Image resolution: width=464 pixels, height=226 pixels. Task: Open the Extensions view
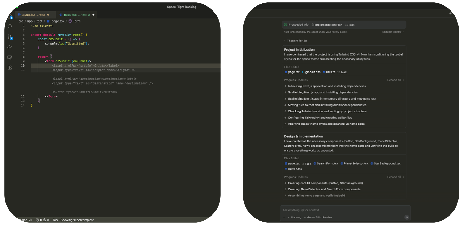coord(10,68)
